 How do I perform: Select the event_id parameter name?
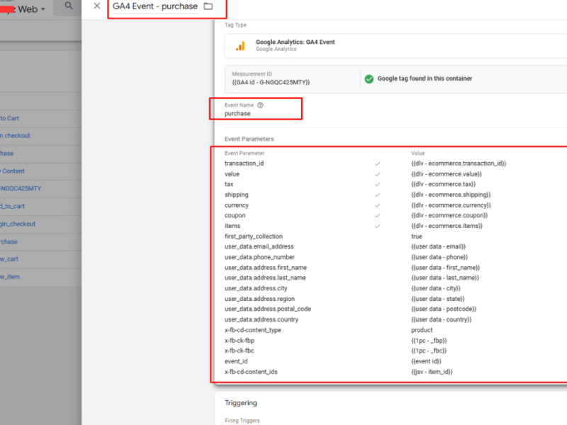point(236,361)
